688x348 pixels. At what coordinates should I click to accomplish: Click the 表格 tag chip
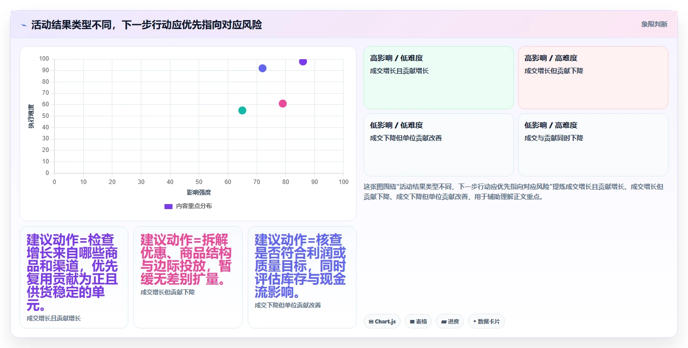[x=418, y=321]
